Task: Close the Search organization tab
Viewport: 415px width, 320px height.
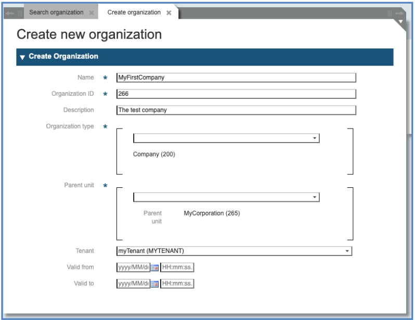Action: coord(92,13)
